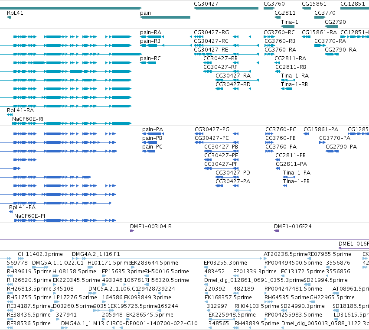369x330 pixels.
Task: Click the EST label "RH64535.5prime"
Action: click(287, 298)
